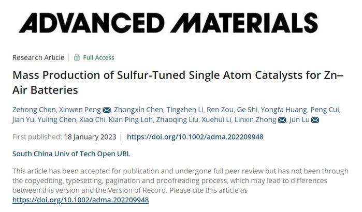Click the envelope icon beside Xinwen Peng
The image size is (362, 212).
coord(107,110)
